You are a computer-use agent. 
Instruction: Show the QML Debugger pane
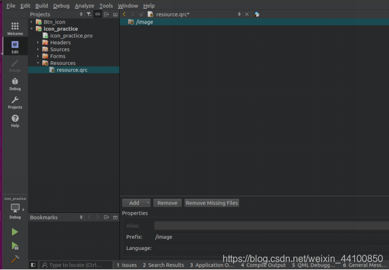pos(313,265)
